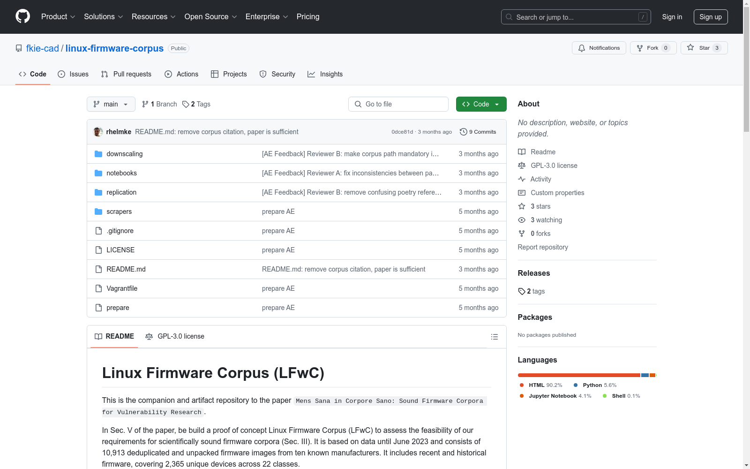Open the 2 tags link under Releases
The width and height of the screenshot is (750, 469).
tap(532, 291)
